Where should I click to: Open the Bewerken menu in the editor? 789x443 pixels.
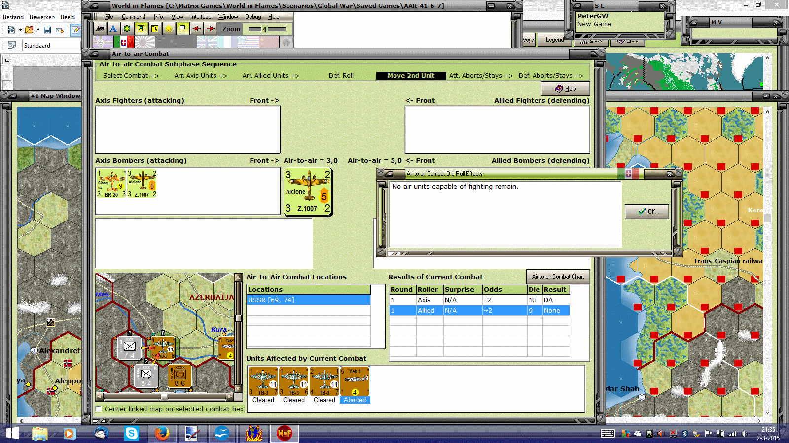tap(42, 17)
